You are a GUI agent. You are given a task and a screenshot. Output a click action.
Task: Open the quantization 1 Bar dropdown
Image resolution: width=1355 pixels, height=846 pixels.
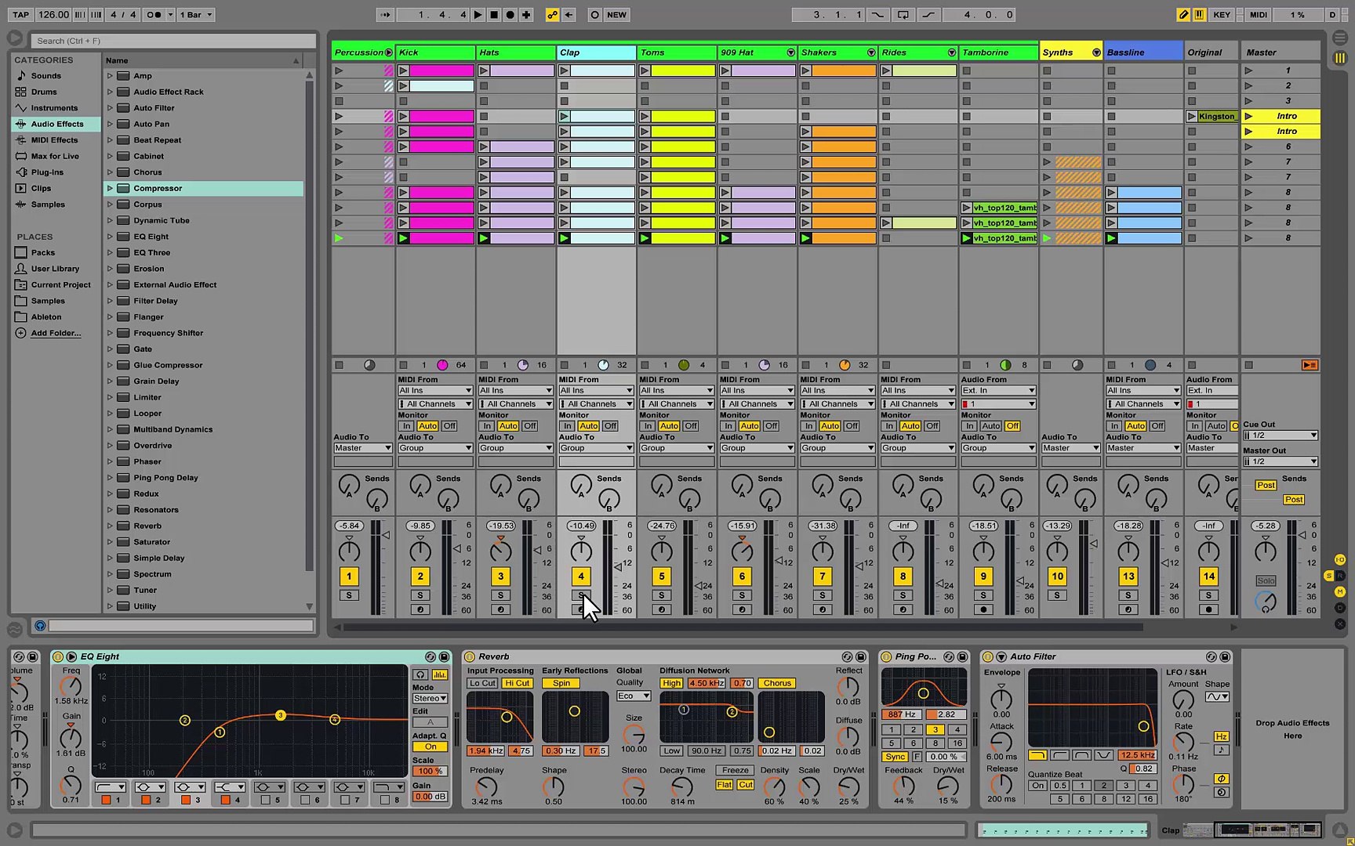196,14
